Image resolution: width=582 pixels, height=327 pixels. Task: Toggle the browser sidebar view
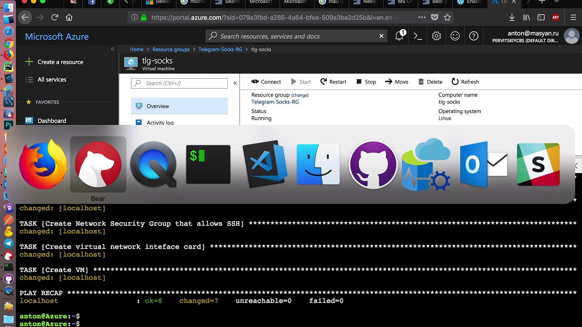[541, 17]
